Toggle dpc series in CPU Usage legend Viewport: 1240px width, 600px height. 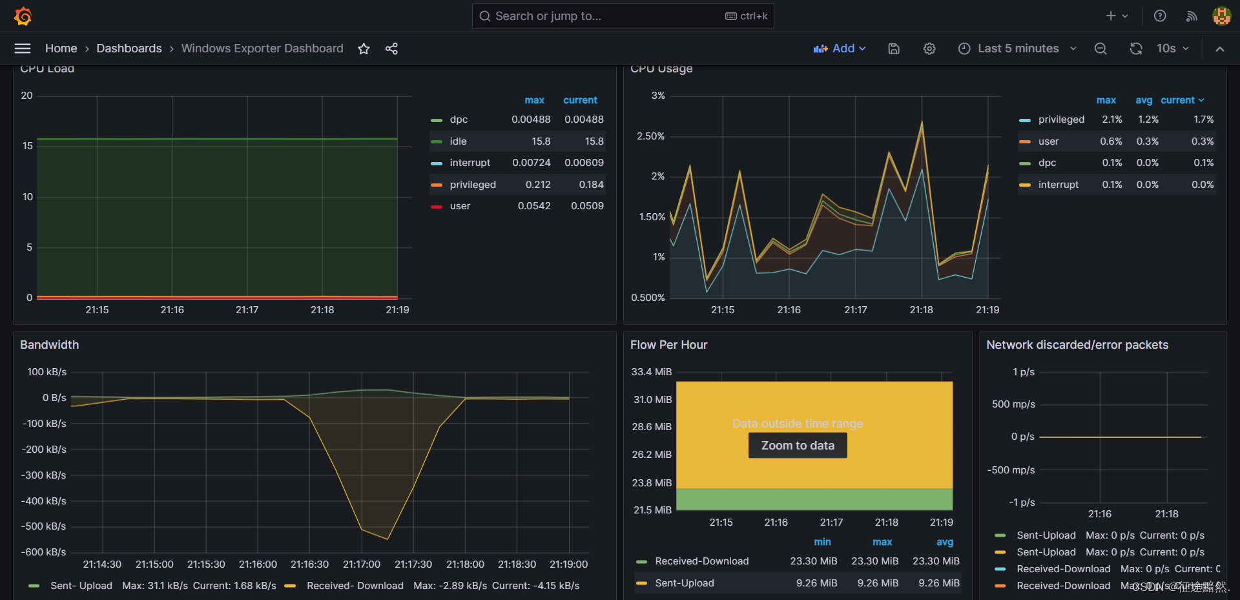click(1047, 163)
